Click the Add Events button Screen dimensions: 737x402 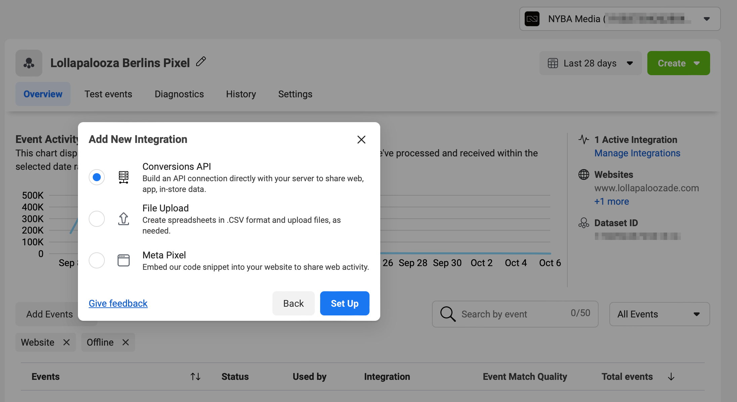(50, 314)
